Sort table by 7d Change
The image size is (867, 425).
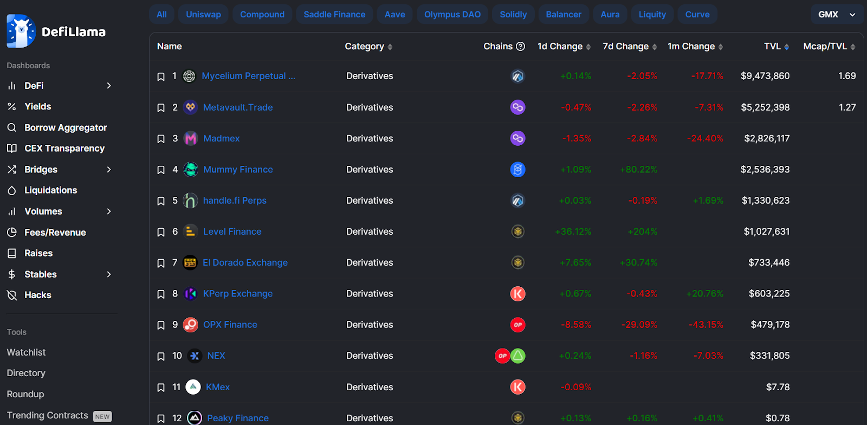[x=630, y=47]
